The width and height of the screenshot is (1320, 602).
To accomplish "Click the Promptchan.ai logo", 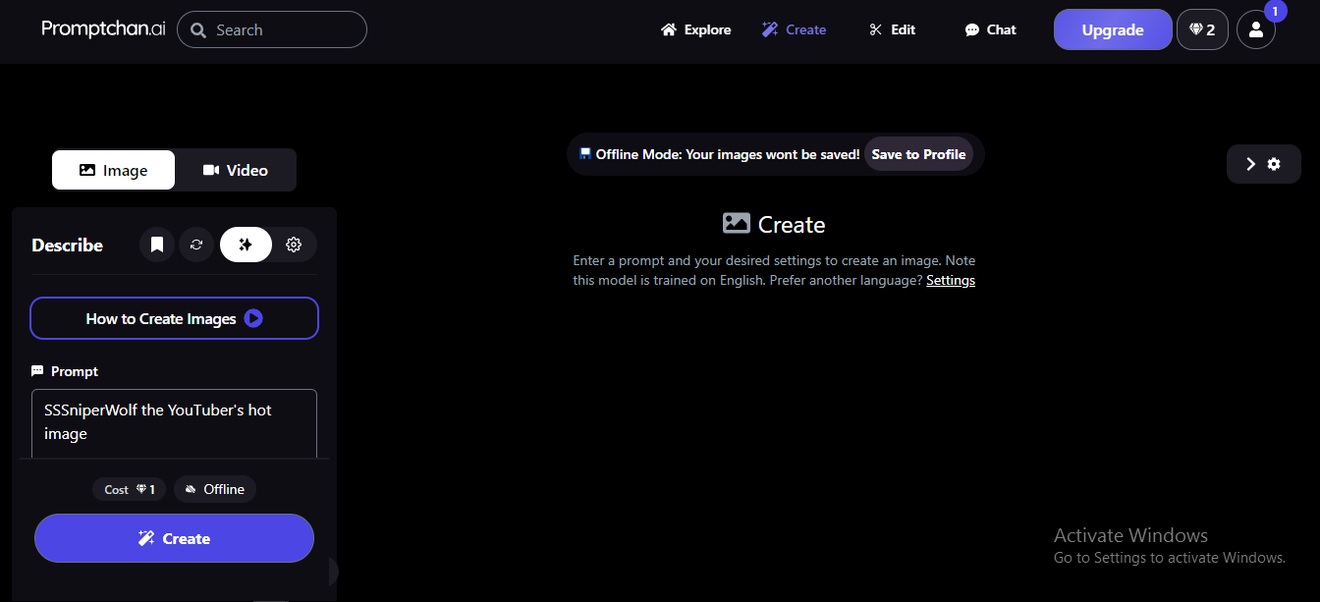I will pos(103,29).
